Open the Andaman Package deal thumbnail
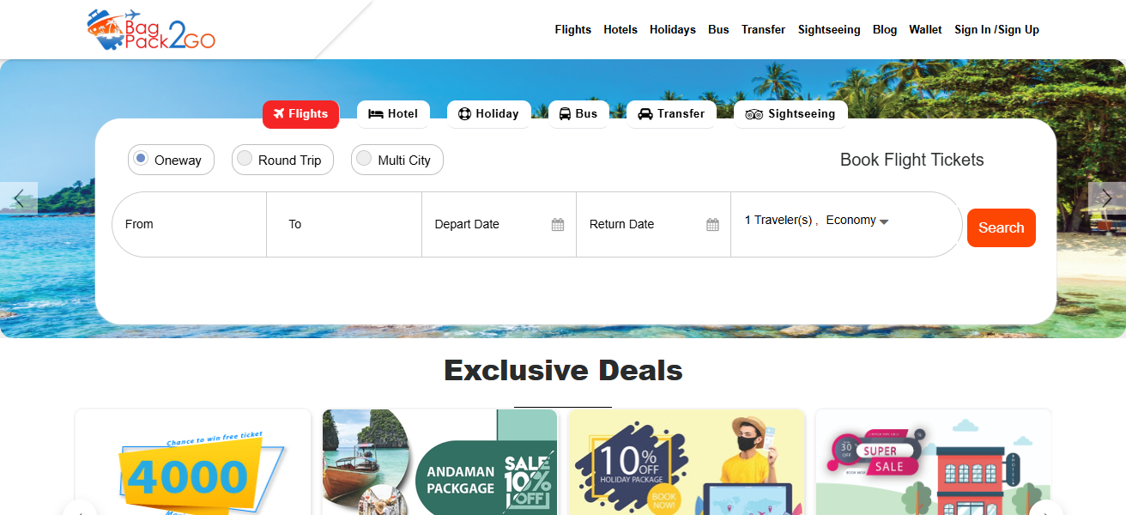 click(x=440, y=462)
